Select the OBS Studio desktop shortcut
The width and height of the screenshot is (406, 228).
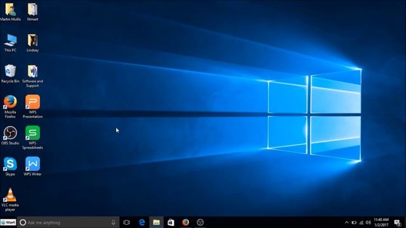click(x=10, y=136)
